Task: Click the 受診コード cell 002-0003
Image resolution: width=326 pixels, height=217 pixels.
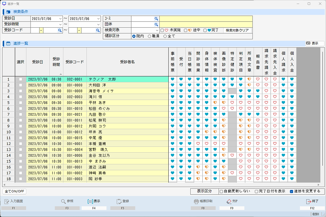Action: 75,97
